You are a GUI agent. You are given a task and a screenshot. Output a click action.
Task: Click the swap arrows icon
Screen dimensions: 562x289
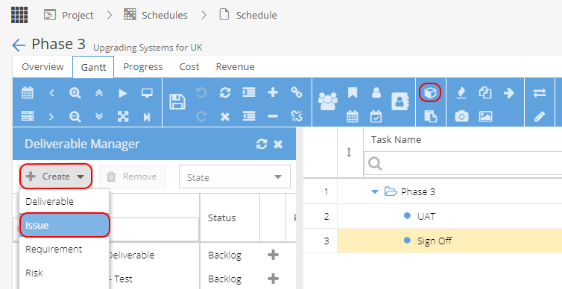pos(540,93)
